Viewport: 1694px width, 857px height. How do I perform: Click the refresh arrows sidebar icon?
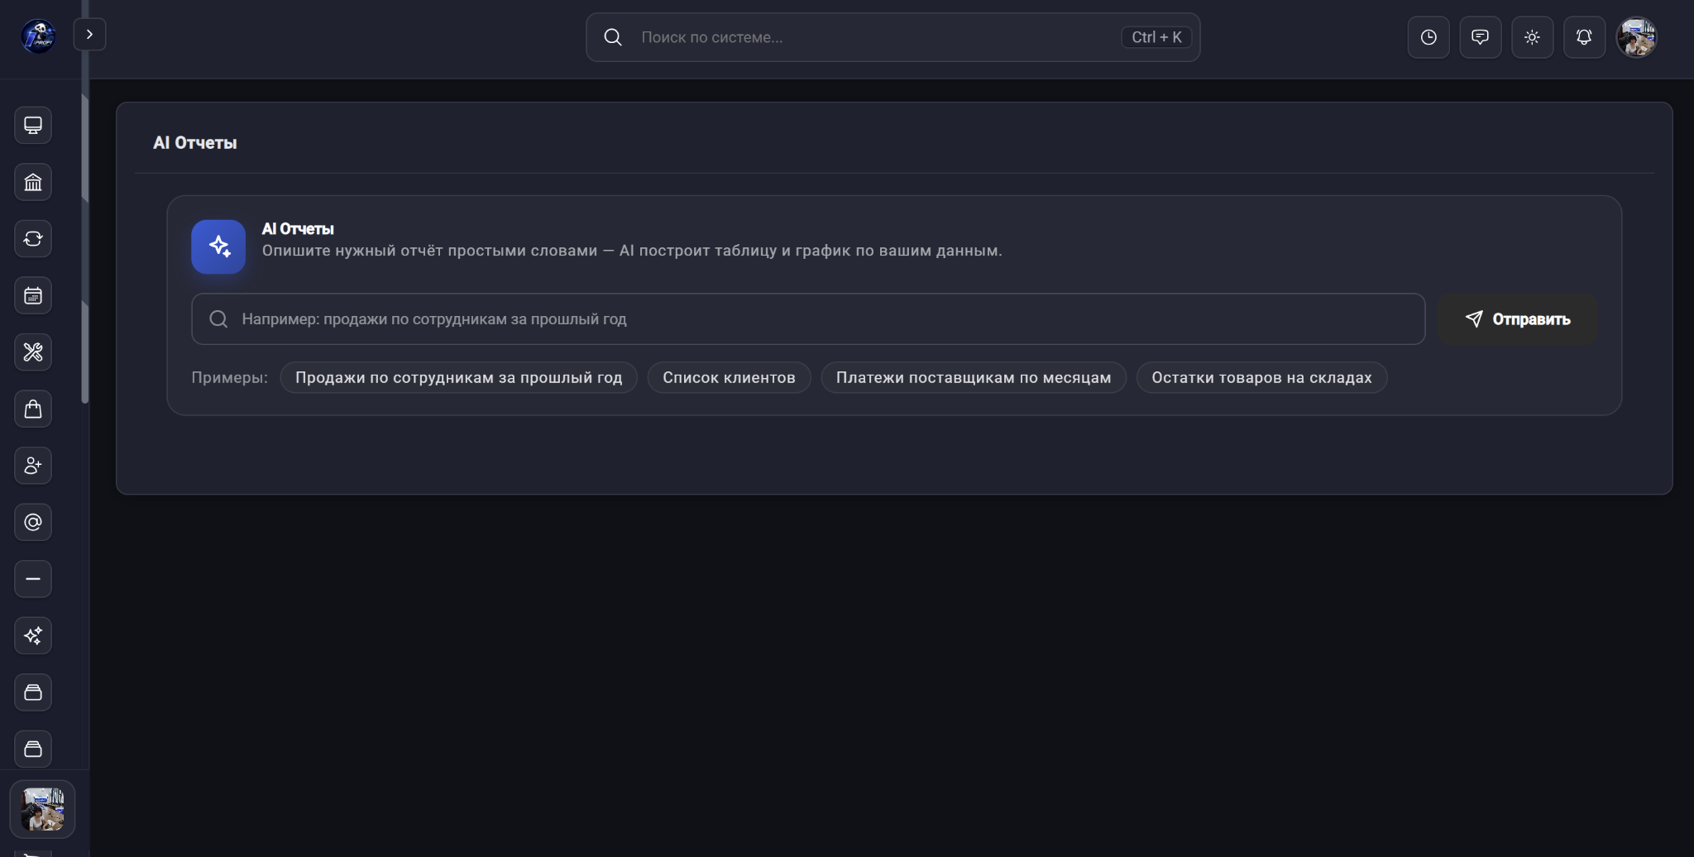33,239
